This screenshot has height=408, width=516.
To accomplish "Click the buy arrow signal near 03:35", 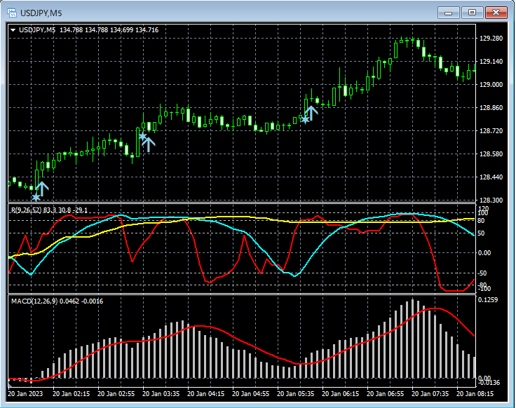I will 149,145.
